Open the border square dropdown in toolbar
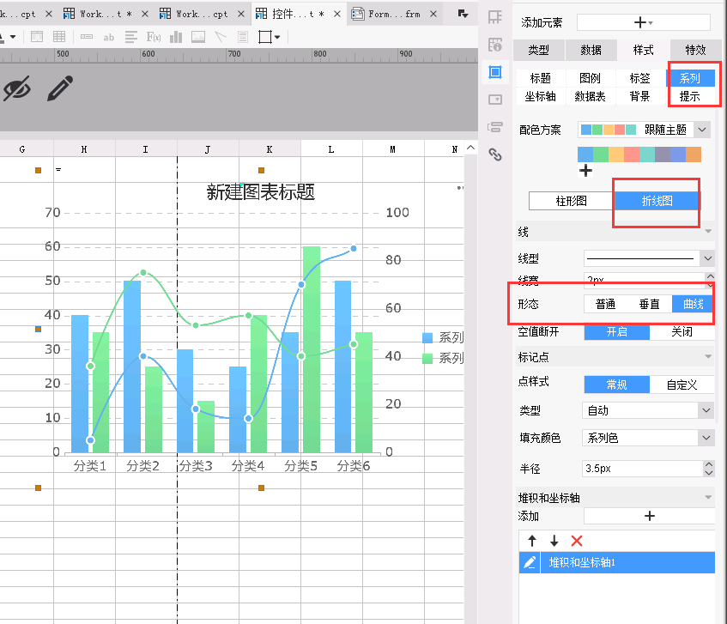727x624 pixels. click(x=277, y=37)
